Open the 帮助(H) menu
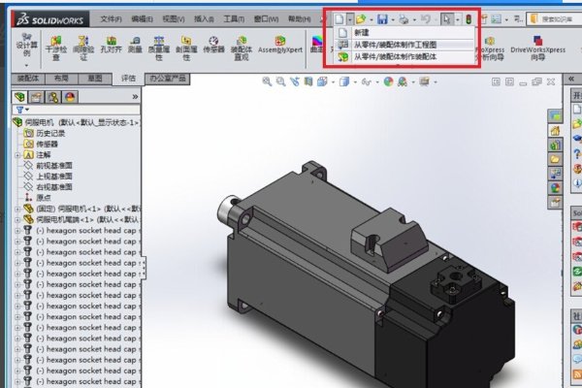582x388 pixels. click(299, 18)
